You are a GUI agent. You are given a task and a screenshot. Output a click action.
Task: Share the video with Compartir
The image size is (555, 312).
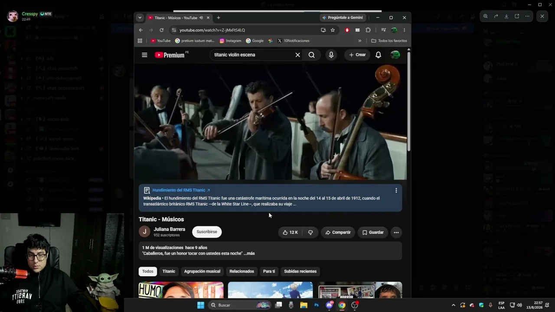click(x=338, y=232)
